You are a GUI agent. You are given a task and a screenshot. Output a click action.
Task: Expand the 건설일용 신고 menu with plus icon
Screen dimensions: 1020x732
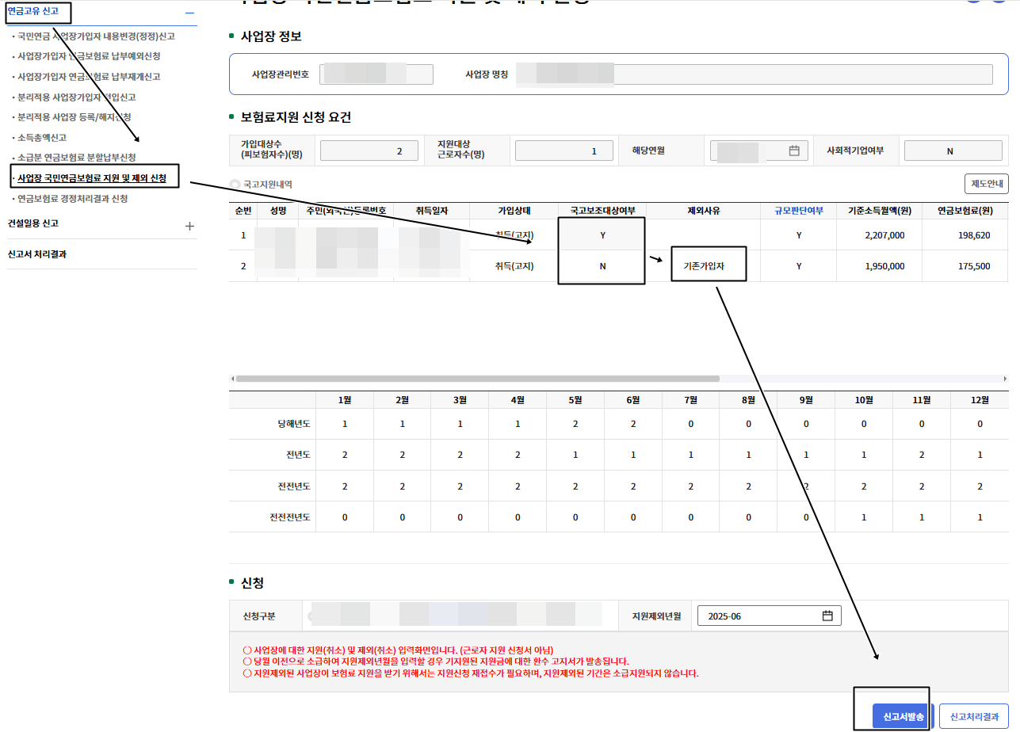(189, 226)
